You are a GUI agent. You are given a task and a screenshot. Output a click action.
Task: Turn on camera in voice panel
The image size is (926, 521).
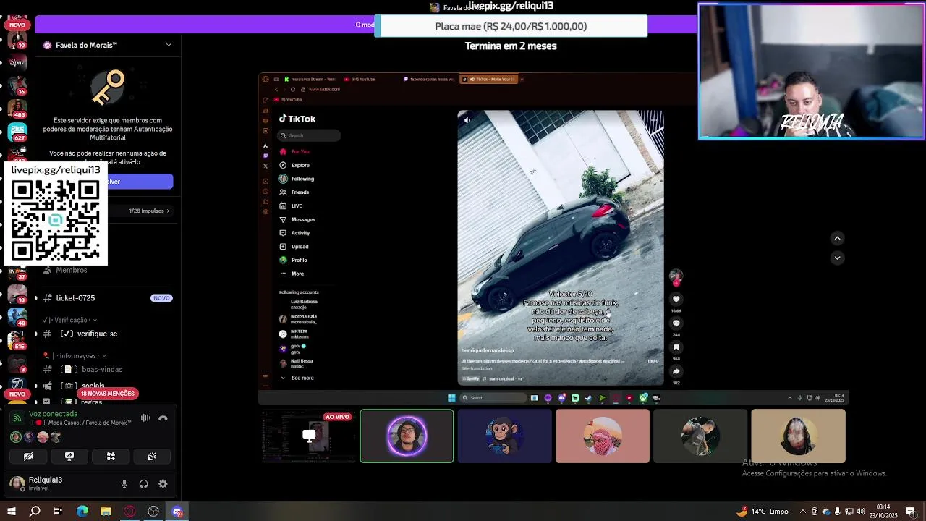click(x=28, y=457)
